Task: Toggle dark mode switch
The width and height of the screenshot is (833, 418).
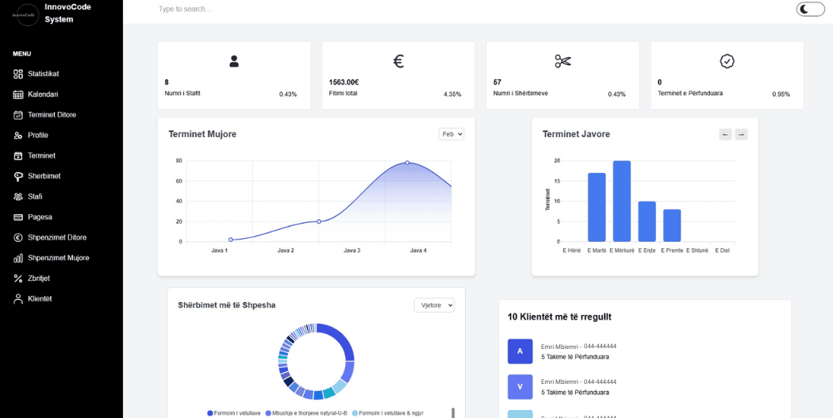Action: click(x=810, y=9)
